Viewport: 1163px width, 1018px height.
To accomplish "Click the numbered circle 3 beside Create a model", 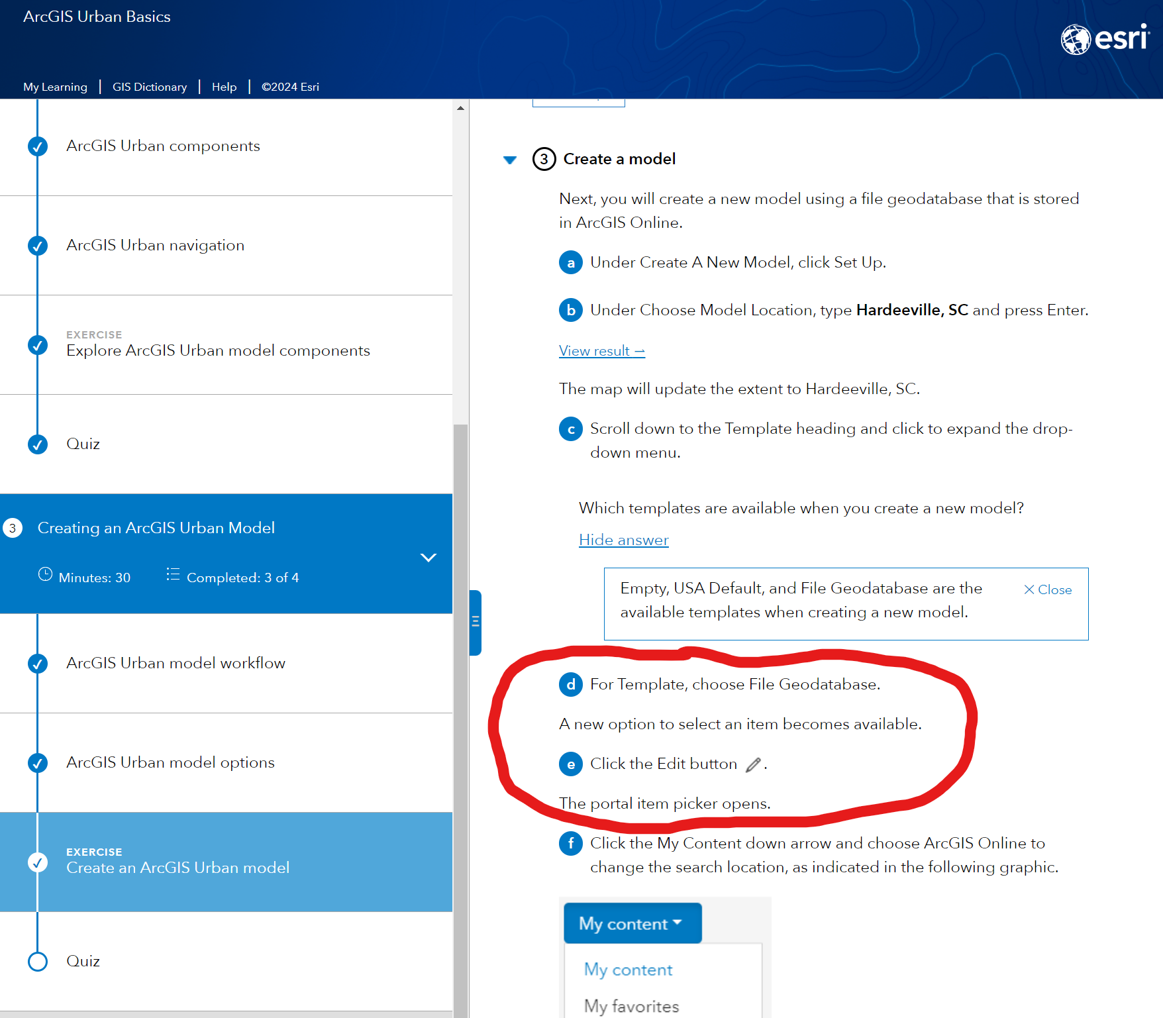I will coord(544,159).
